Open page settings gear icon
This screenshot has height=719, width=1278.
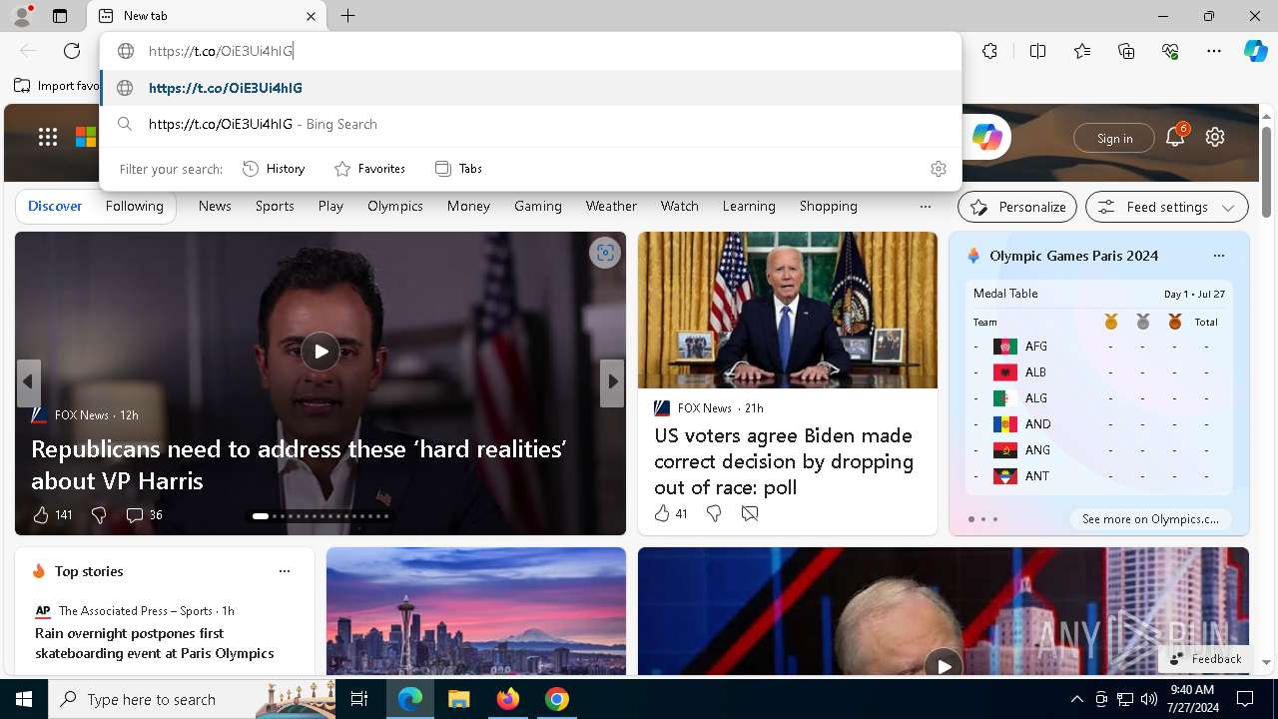pos(1215,137)
